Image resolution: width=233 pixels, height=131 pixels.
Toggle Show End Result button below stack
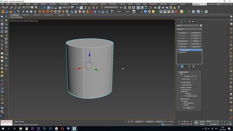tap(182, 66)
